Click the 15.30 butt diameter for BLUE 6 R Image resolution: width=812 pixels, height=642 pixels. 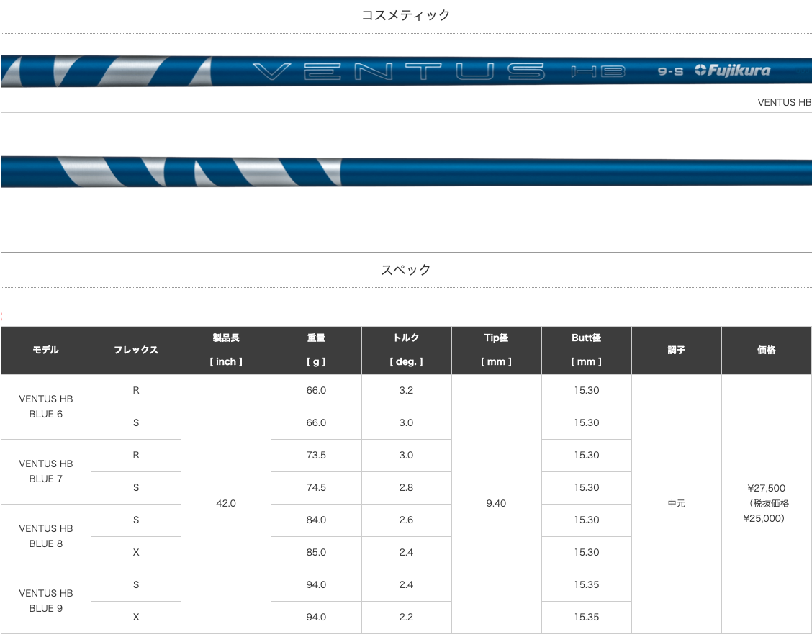pyautogui.click(x=586, y=390)
